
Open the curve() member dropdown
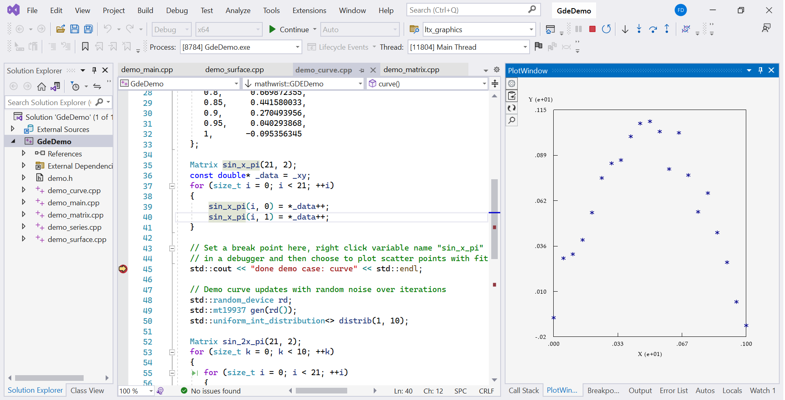484,84
